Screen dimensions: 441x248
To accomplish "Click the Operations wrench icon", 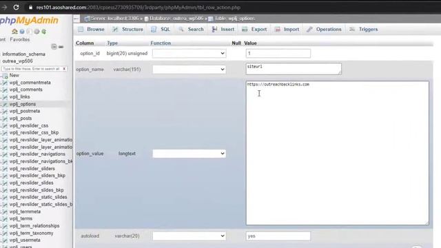I will click(309, 29).
